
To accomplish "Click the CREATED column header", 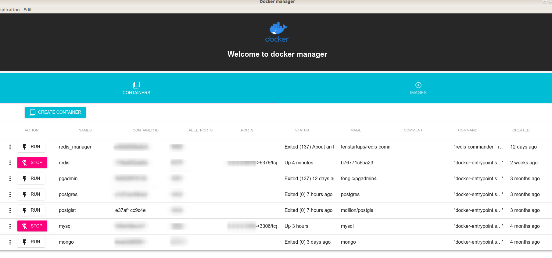I will [521, 130].
